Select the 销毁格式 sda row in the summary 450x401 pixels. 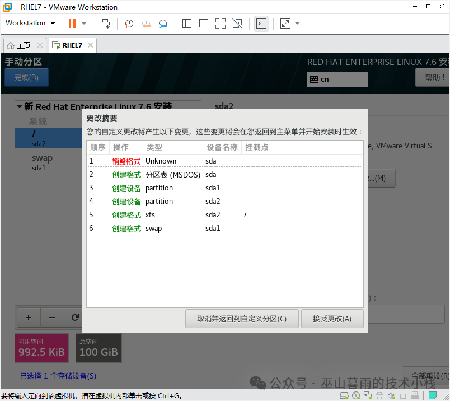tap(224, 161)
